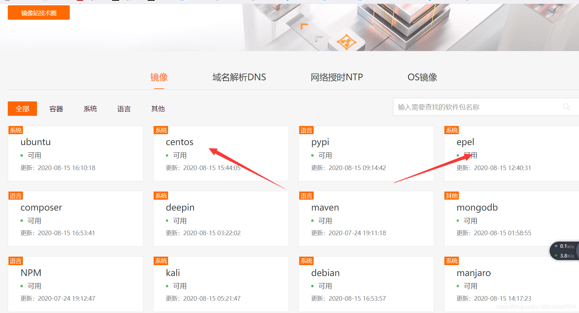Switch to the OS镜像 tab
This screenshot has height=313, width=579.
[x=422, y=77]
